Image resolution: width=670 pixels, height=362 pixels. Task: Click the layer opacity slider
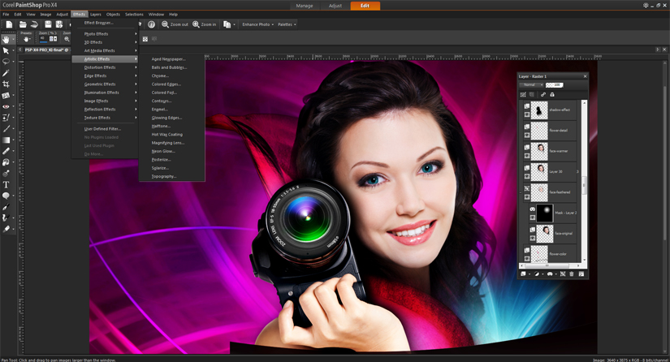point(555,84)
